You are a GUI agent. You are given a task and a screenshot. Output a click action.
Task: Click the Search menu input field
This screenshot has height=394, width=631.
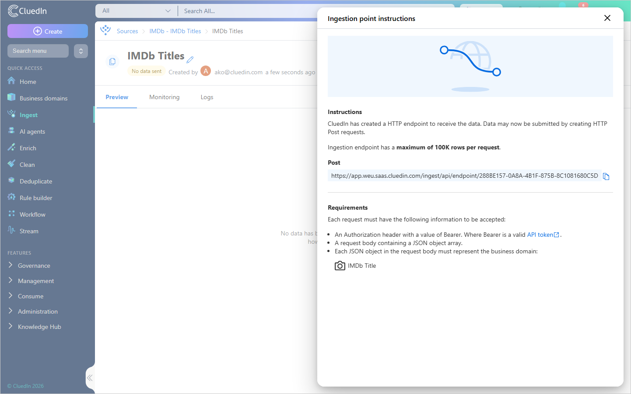(x=38, y=51)
